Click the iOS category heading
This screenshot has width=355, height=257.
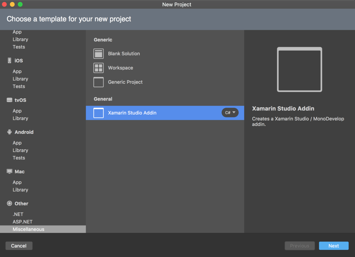(19, 61)
